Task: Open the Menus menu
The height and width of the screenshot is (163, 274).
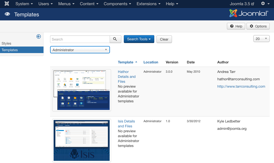Action: click(66, 4)
